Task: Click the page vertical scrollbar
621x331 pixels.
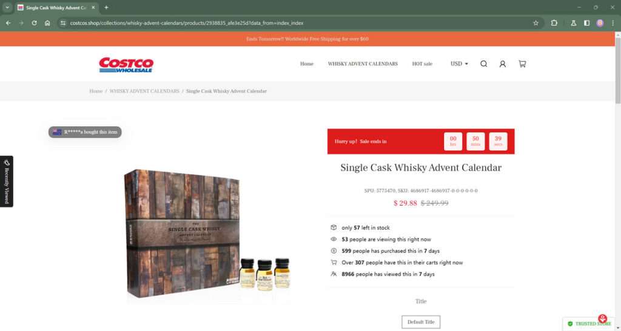Action: tap(617, 70)
